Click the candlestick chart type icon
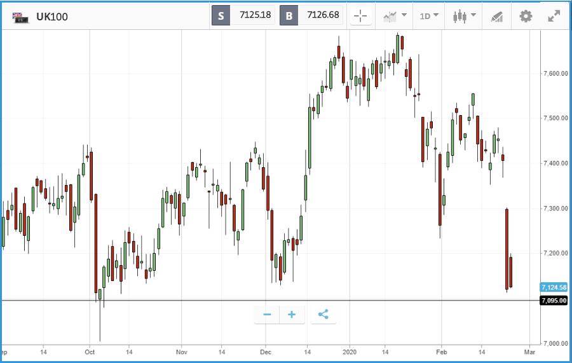 460,16
